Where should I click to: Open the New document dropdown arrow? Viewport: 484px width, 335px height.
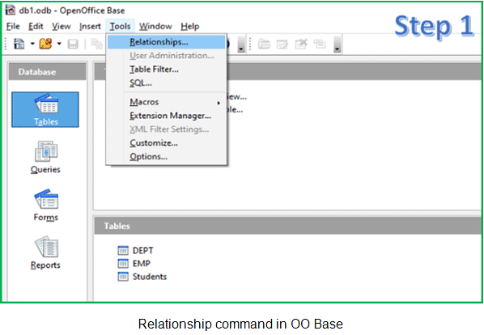point(32,44)
